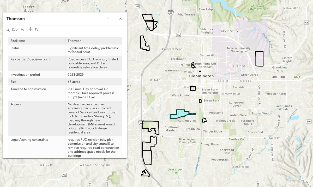The width and height of the screenshot is (313, 187).
Task: Click the Autumn View neighborhood label
Action: pos(187,121)
